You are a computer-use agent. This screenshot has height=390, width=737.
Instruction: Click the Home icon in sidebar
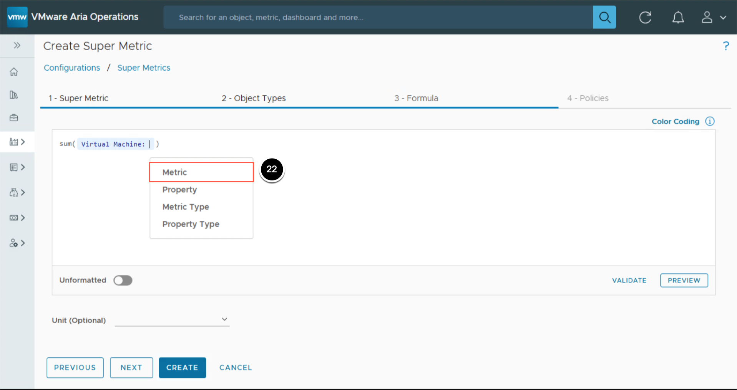coord(14,72)
